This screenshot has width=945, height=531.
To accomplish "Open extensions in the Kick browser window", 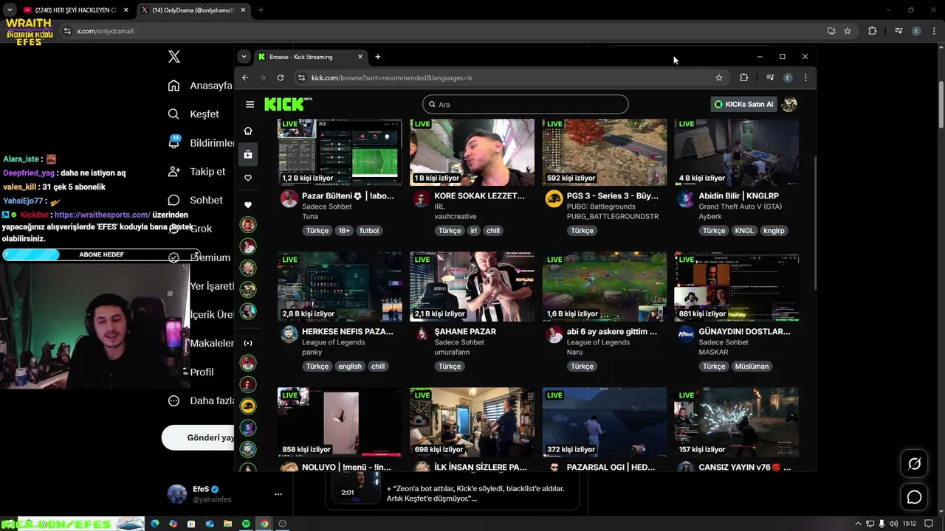I will tap(743, 77).
